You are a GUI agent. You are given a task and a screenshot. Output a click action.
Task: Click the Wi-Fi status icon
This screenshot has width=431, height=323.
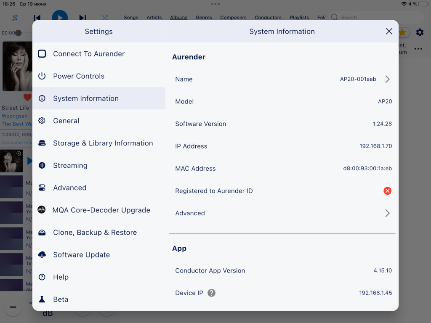[x=404, y=4]
